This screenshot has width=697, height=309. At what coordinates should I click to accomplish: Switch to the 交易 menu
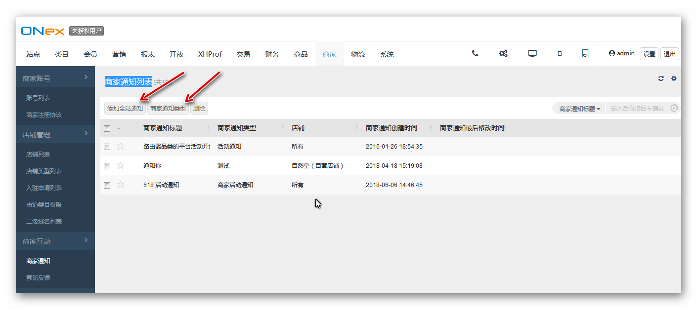(243, 54)
